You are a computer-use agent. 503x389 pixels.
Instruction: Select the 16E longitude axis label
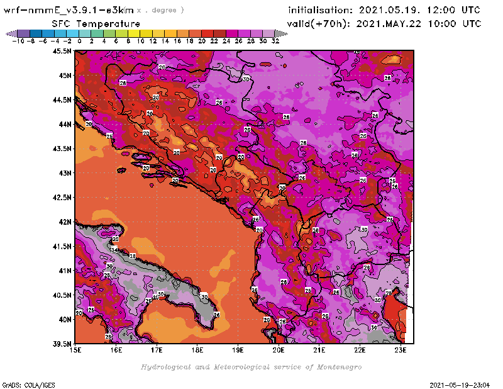click(116, 350)
